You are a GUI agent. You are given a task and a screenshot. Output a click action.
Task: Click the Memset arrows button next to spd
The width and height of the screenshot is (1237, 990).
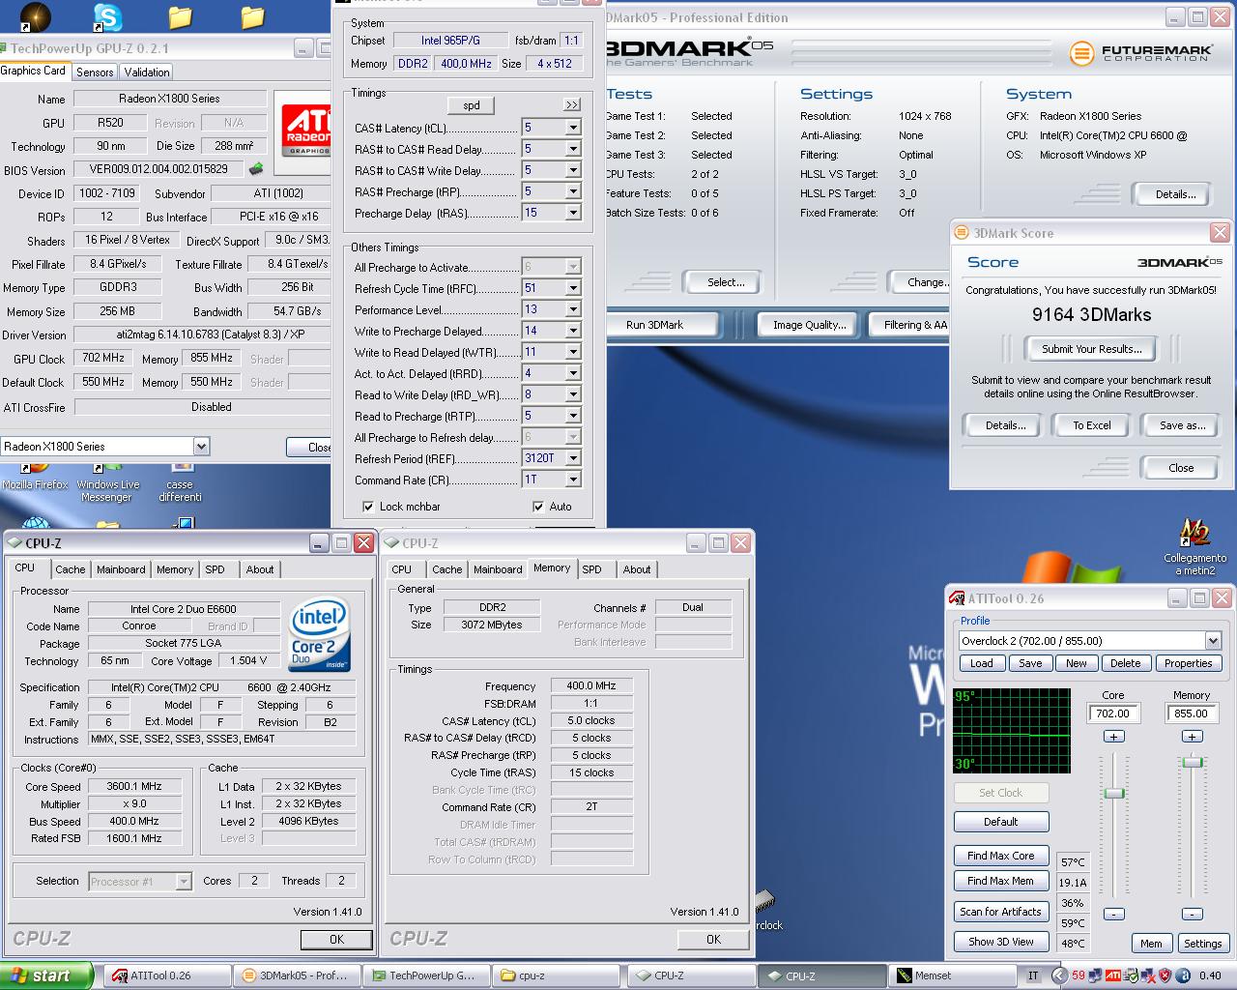[572, 104]
